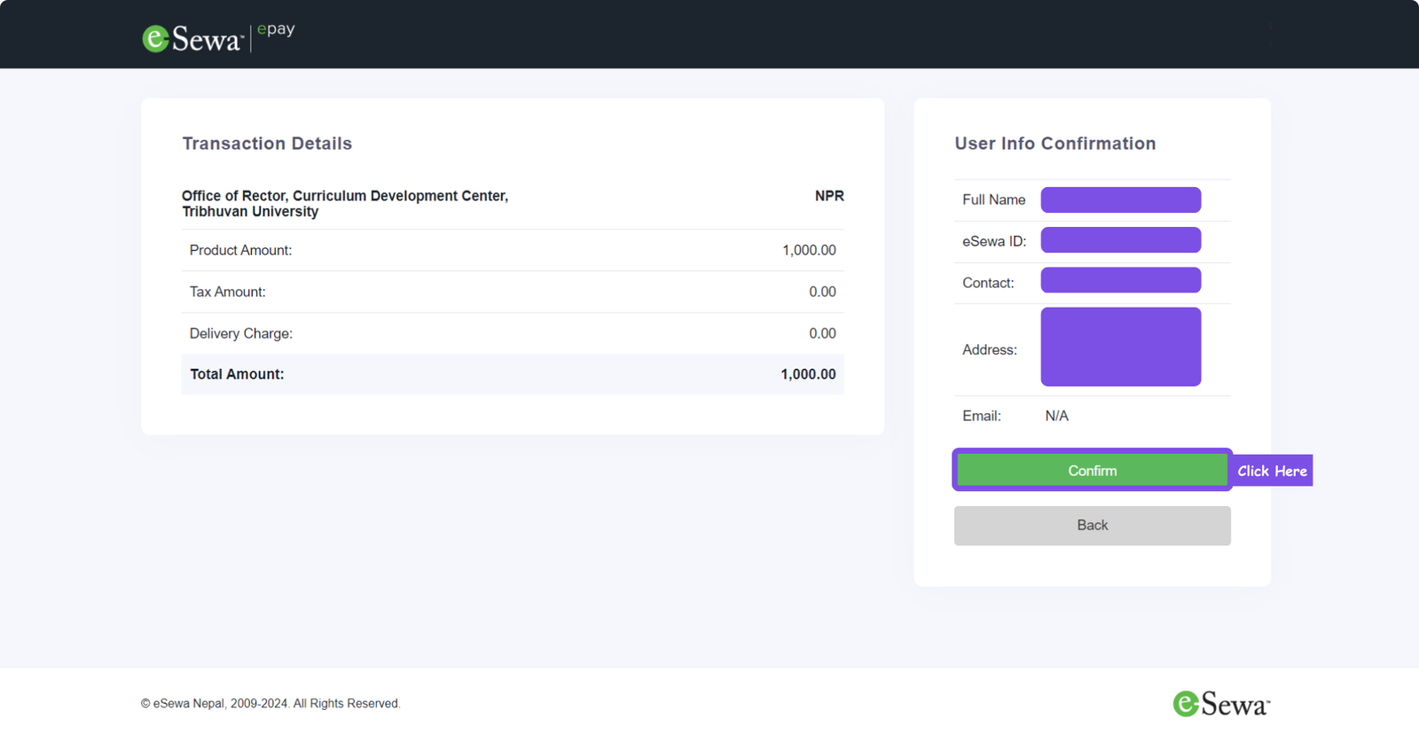
Task: Click the Email value N/A
Action: tap(1056, 416)
